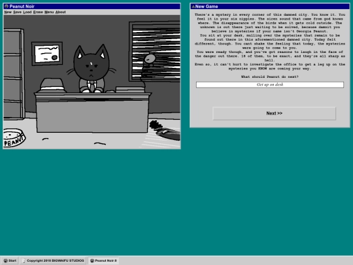This screenshot has height=265, width=353.
Task: Click the PEANUT food bowl
Action: [x=14, y=138]
